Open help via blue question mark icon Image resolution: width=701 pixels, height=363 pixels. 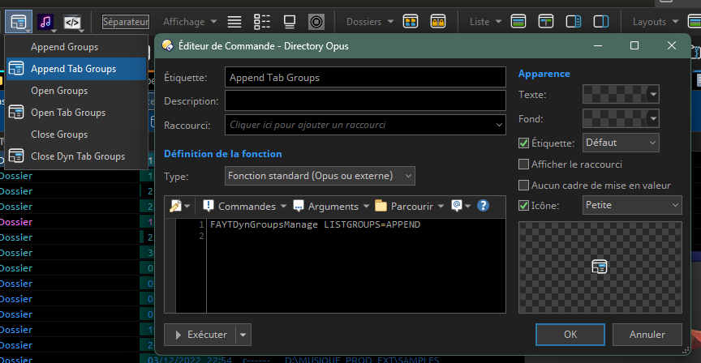pos(483,206)
